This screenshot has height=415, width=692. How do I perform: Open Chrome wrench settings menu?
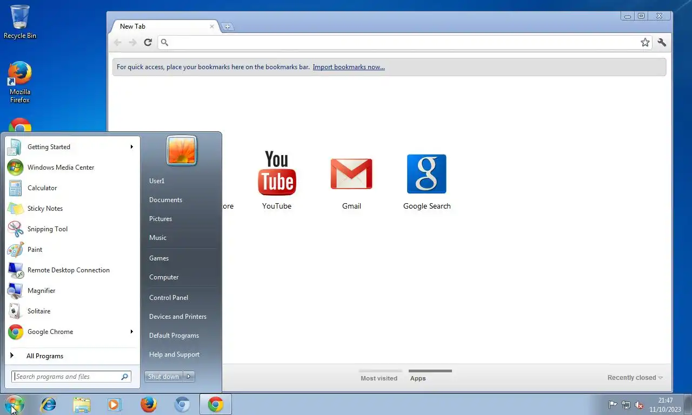662,42
